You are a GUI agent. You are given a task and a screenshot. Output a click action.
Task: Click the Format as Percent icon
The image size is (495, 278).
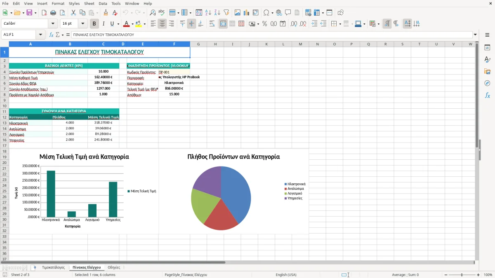[x=264, y=24]
